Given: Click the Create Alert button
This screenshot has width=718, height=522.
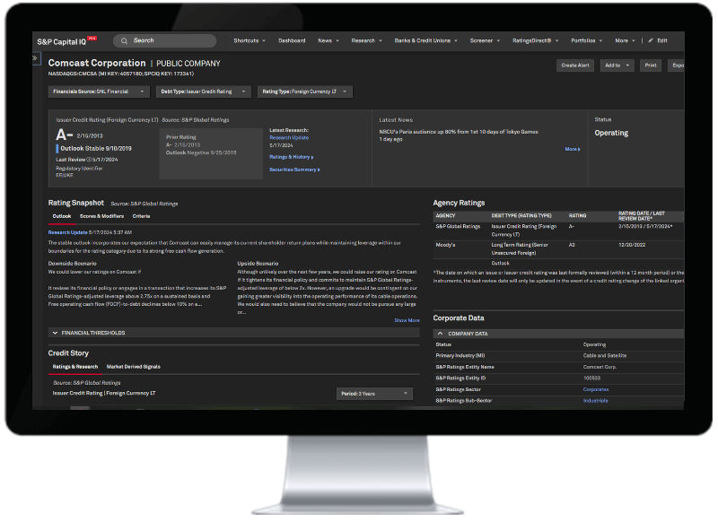Looking at the screenshot, I should pyautogui.click(x=575, y=65).
